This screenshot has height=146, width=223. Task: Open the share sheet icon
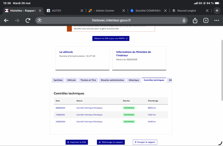click(x=195, y=20)
